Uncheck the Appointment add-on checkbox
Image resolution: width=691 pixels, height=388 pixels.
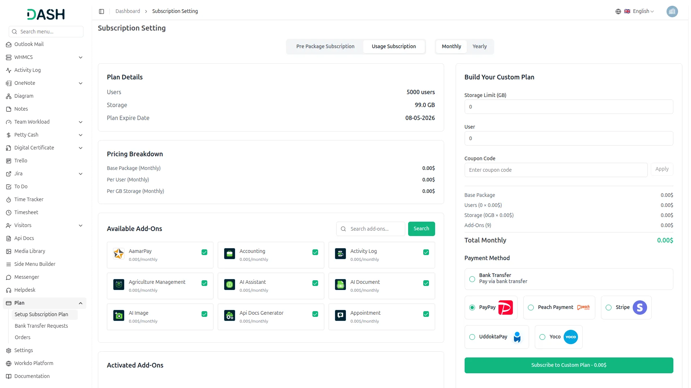coord(426,314)
